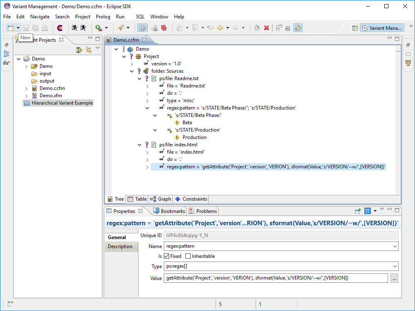Open the Description section in Properties
The height and width of the screenshot is (311, 415).
pos(121,246)
